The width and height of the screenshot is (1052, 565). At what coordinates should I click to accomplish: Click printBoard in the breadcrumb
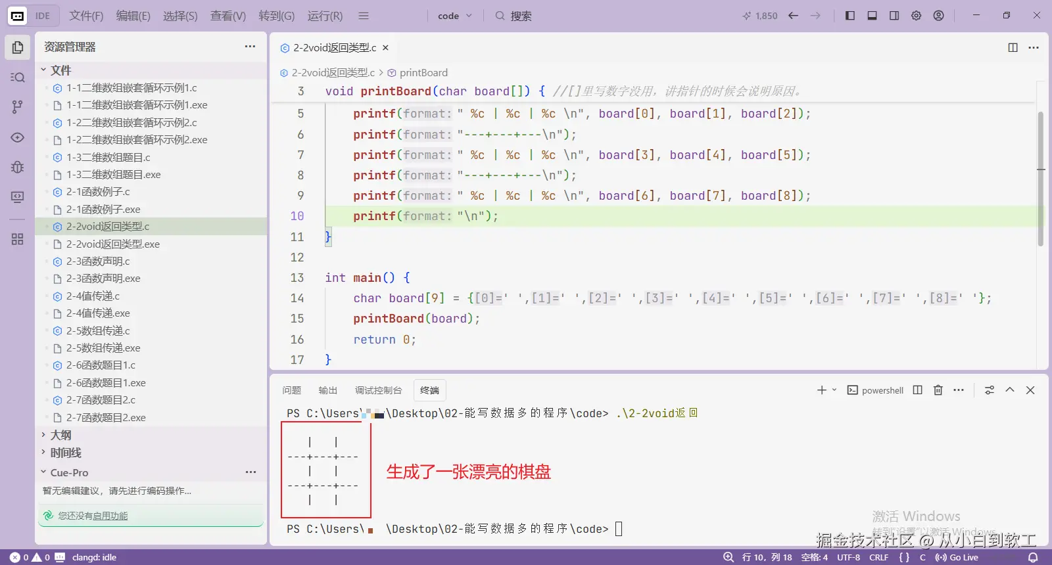(x=423, y=73)
